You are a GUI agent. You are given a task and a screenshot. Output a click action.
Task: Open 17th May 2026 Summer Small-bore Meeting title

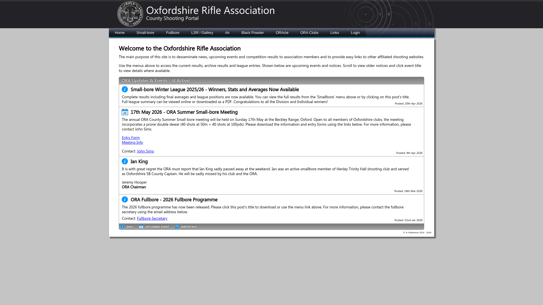[184, 112]
